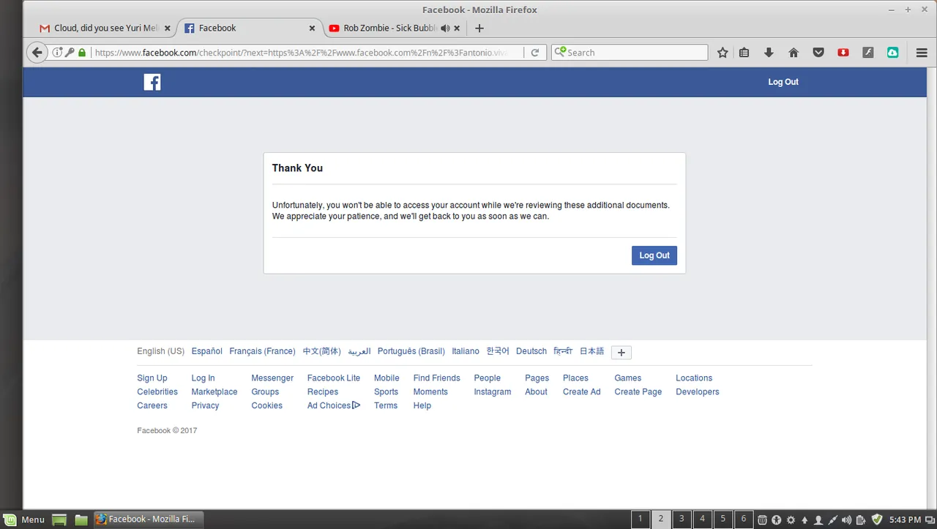This screenshot has width=937, height=529.
Task: Open the user applet in tray
Action: pyautogui.click(x=819, y=520)
